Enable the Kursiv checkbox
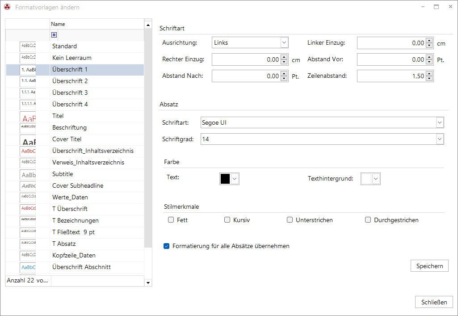The width and height of the screenshot is (458, 316). point(227,219)
